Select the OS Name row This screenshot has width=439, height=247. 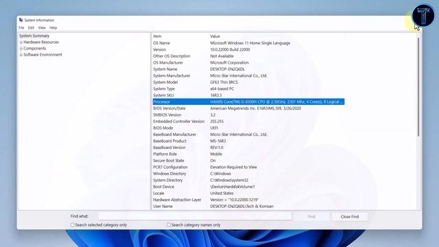click(x=248, y=43)
